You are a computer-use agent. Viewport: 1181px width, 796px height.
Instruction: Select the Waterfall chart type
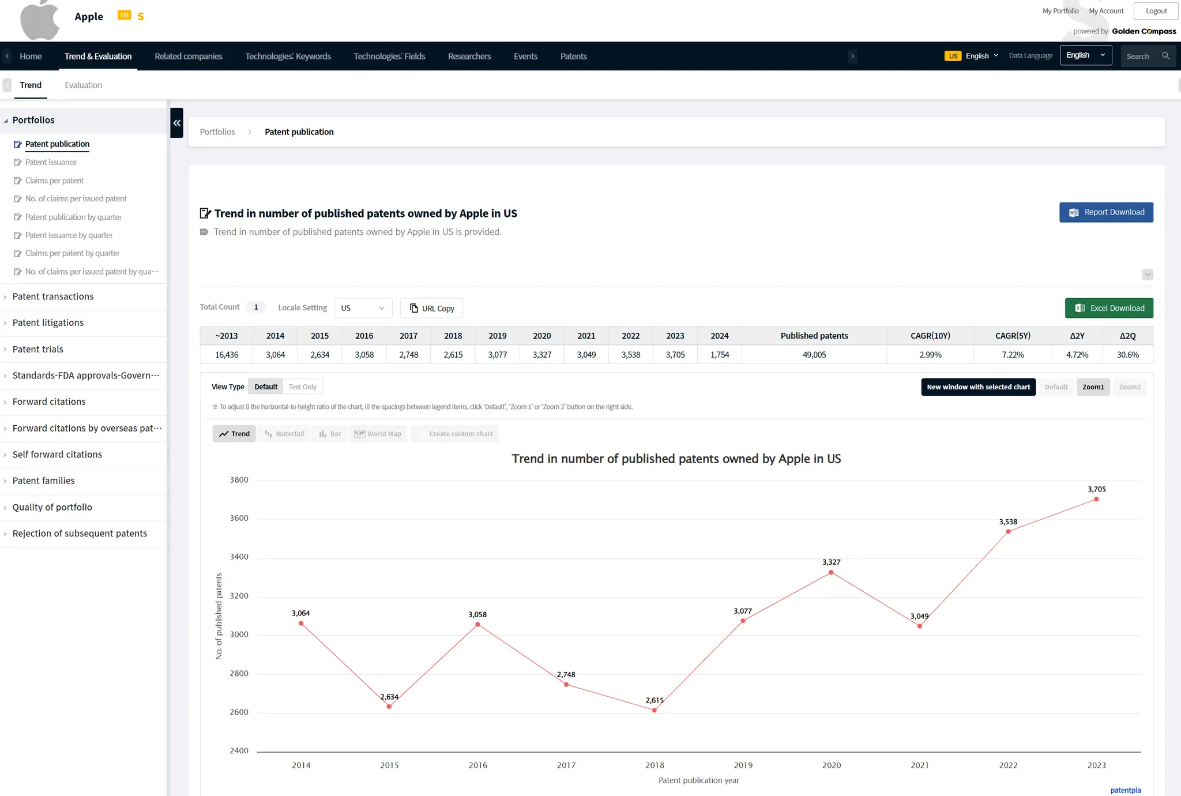tap(284, 434)
